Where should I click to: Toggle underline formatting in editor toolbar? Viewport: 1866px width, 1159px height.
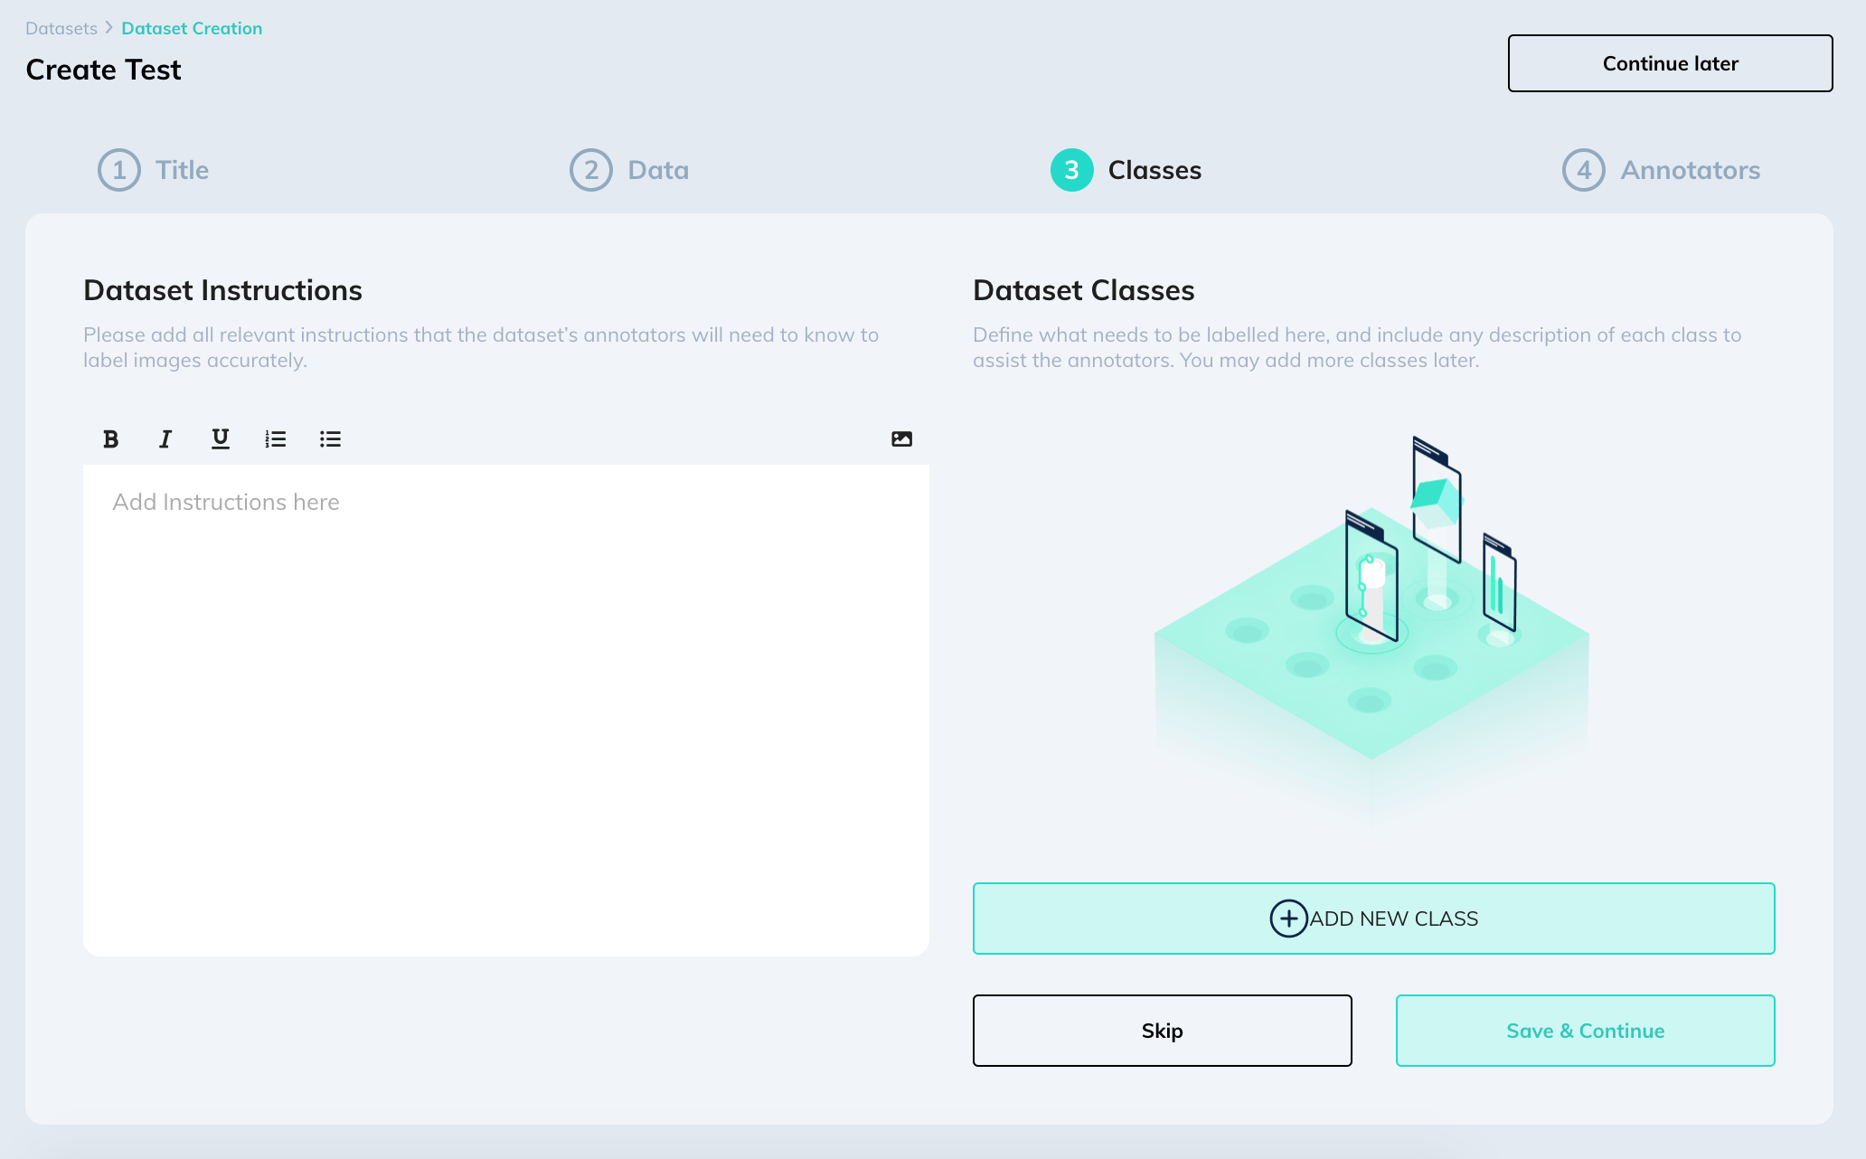coord(220,439)
